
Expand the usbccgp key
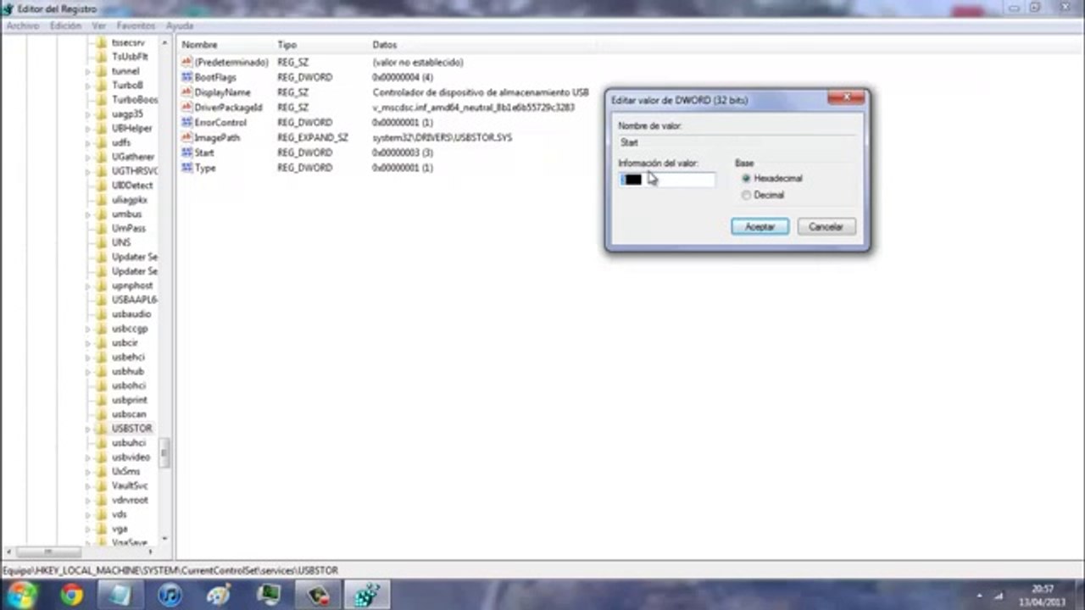tap(87, 329)
